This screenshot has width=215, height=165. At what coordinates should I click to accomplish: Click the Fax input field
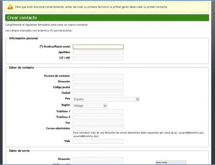tap(98, 123)
